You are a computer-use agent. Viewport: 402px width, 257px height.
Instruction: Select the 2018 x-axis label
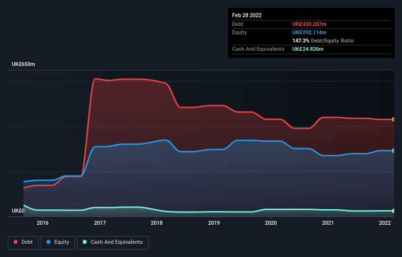tap(157, 223)
